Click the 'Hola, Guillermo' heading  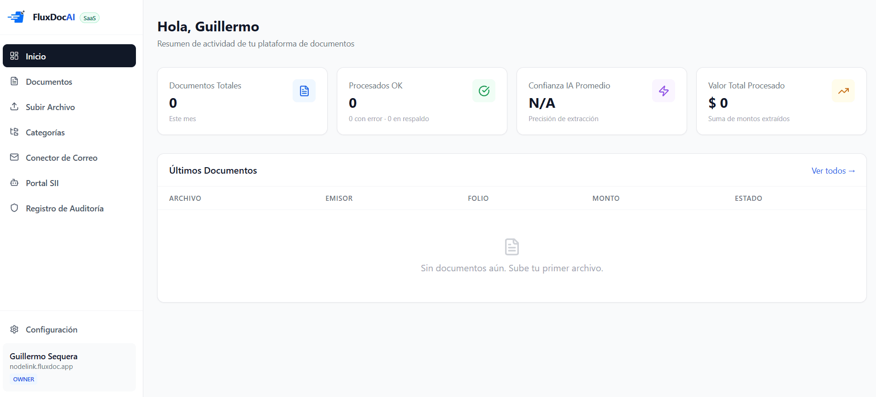click(x=208, y=26)
